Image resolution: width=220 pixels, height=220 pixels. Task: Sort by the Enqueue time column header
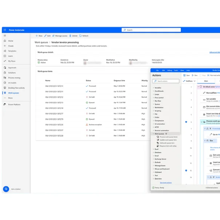pos(119,80)
